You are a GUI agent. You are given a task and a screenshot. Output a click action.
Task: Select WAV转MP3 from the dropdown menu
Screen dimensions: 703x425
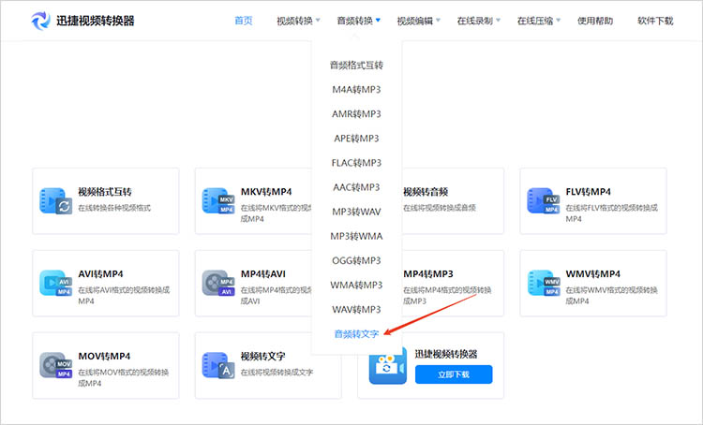(x=356, y=310)
